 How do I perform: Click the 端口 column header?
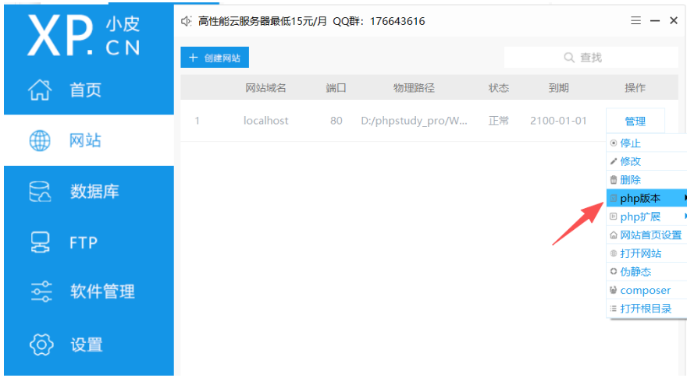(x=336, y=88)
